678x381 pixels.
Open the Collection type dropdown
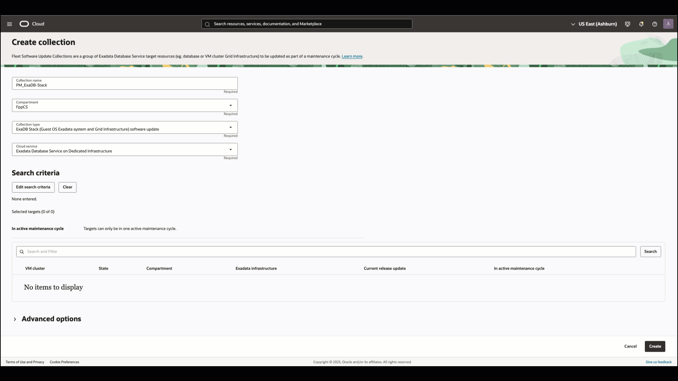[x=230, y=127]
